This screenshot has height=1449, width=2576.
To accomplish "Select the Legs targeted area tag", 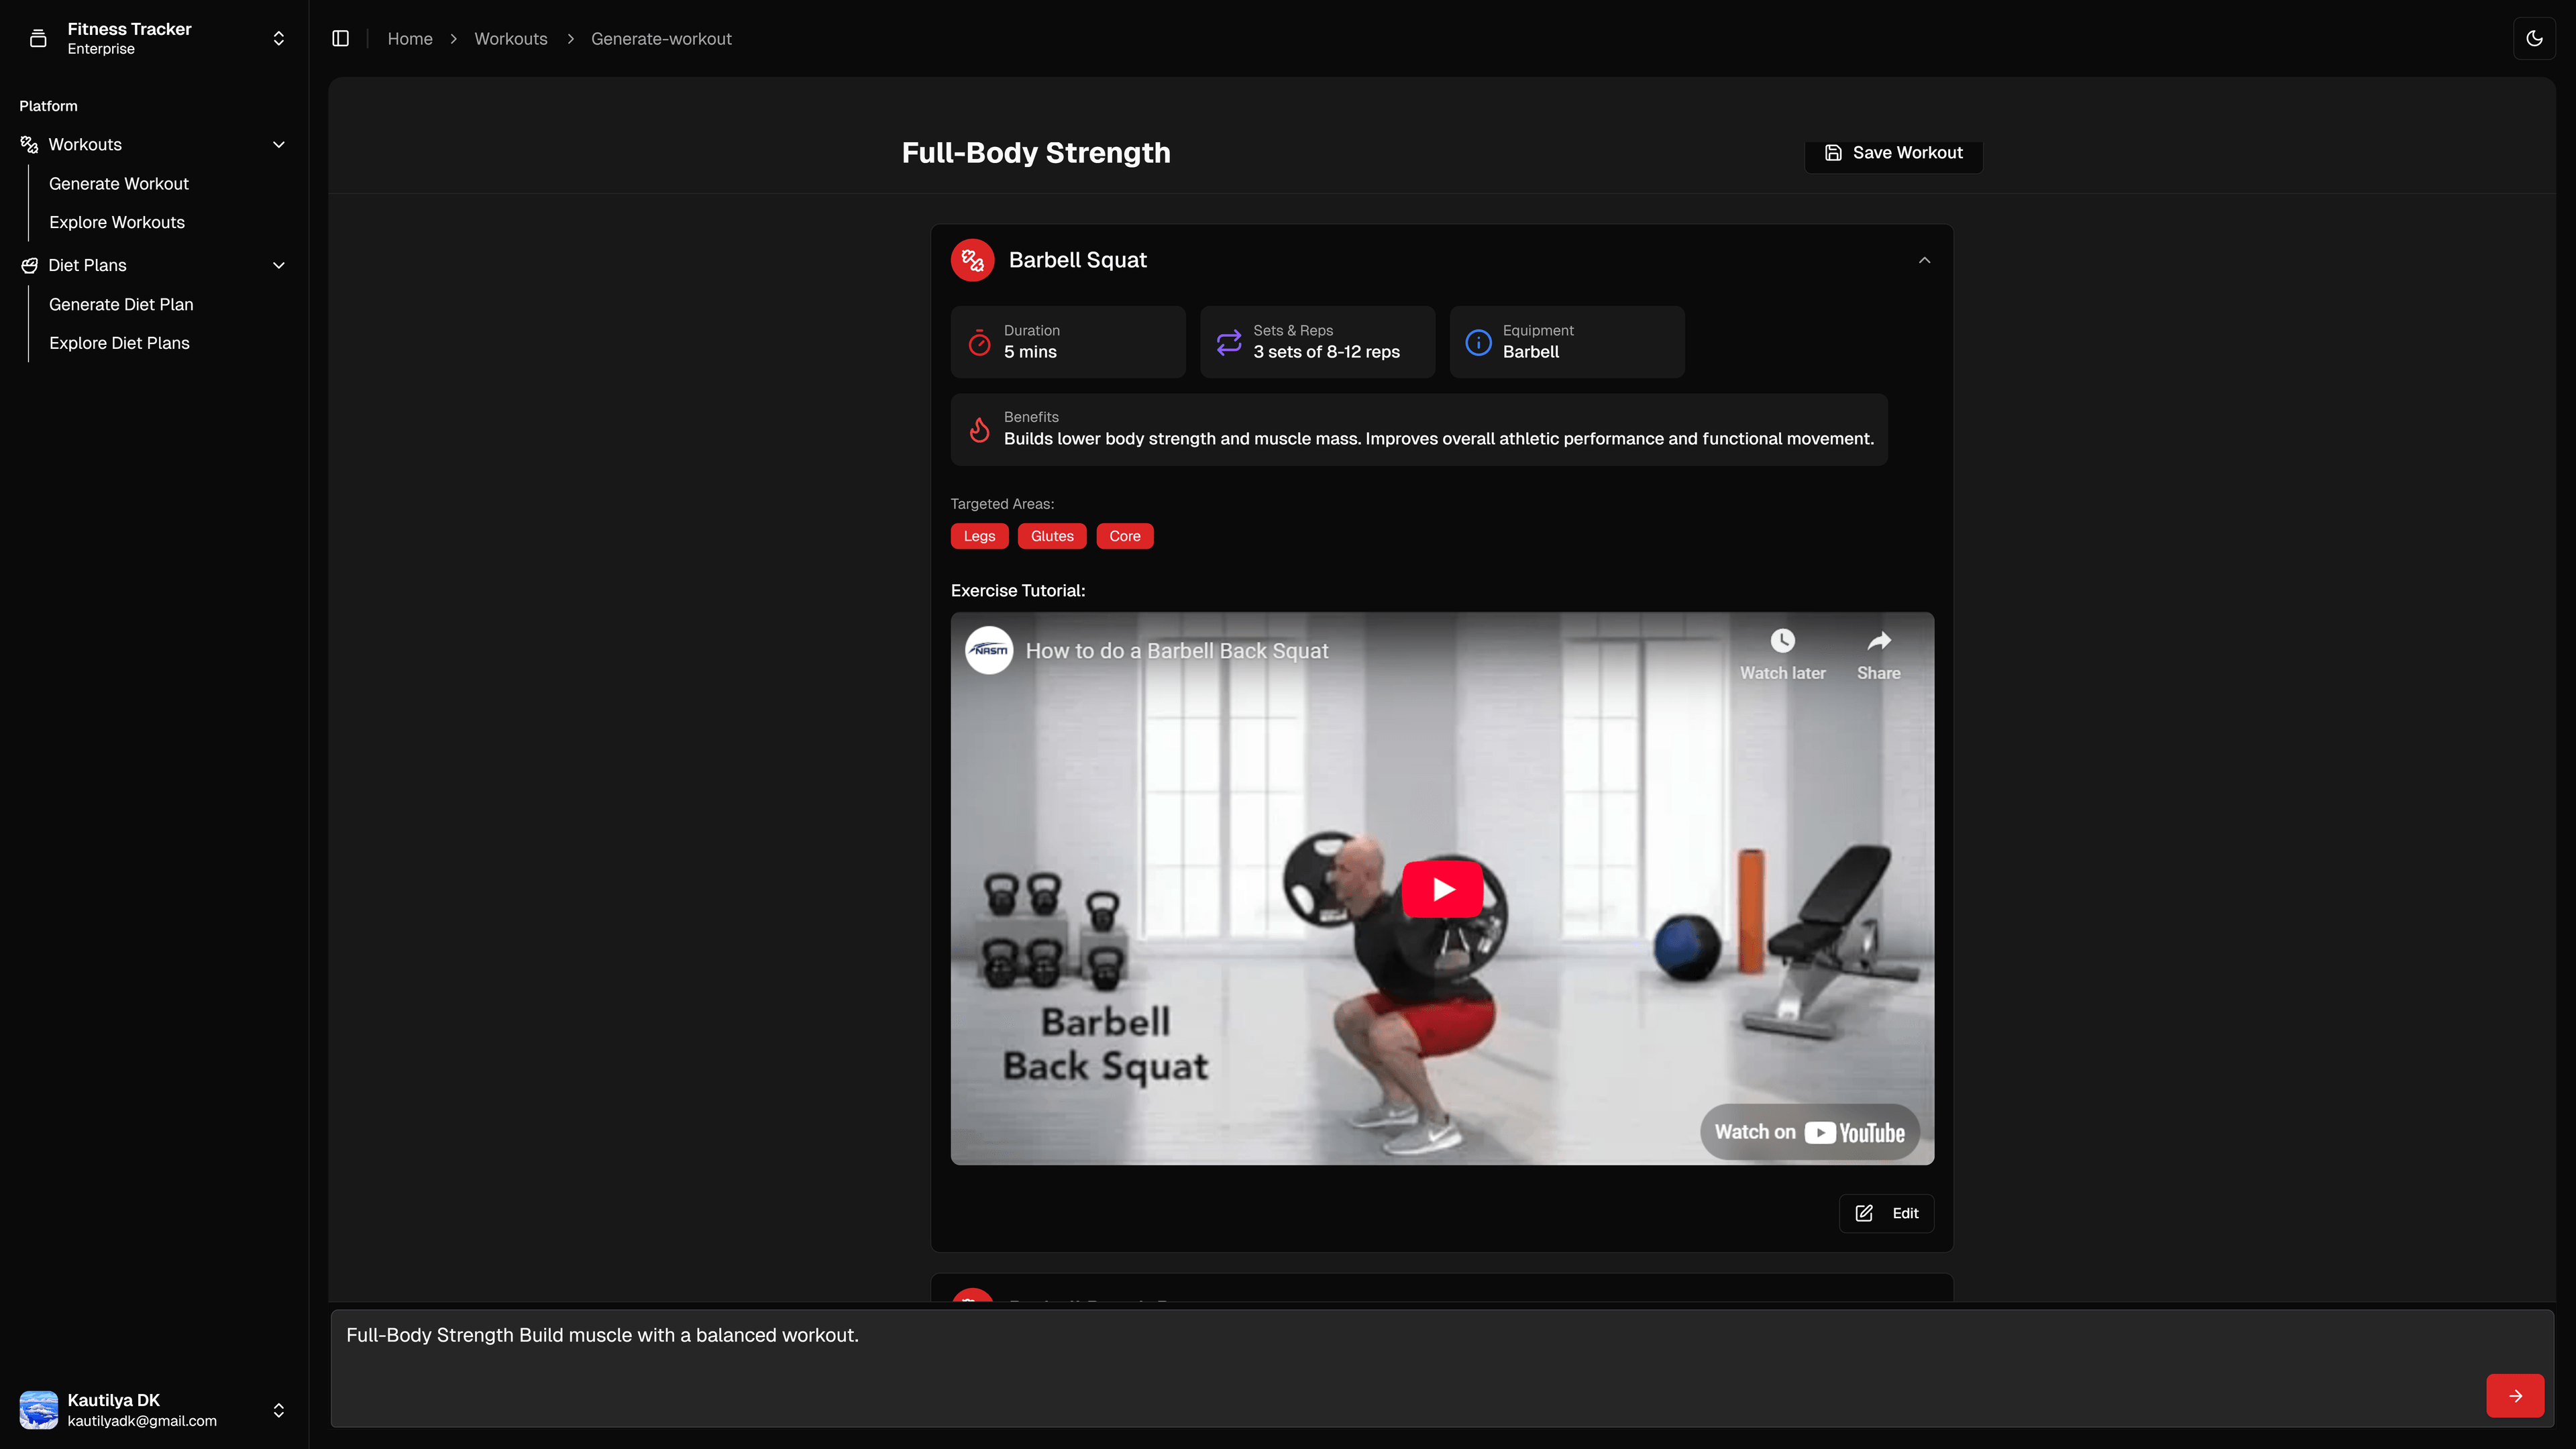I will (979, 536).
